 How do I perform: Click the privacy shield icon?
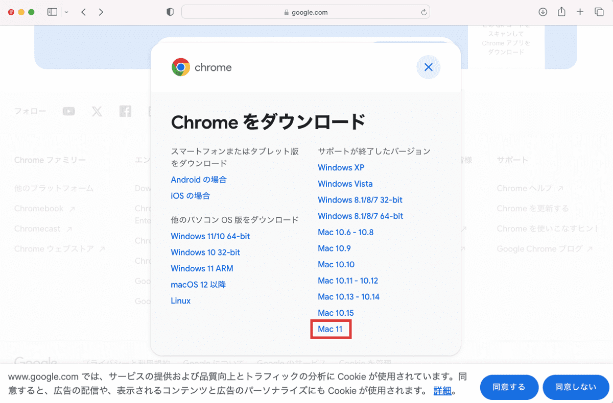pos(170,12)
